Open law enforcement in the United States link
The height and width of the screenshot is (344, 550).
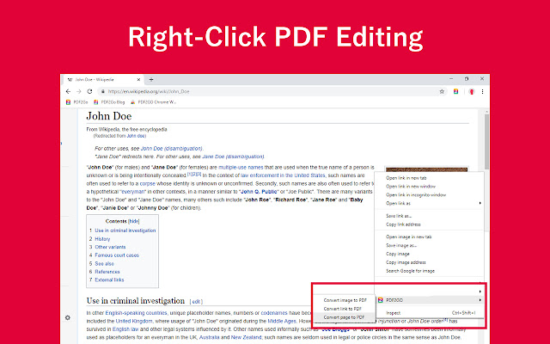(283, 175)
